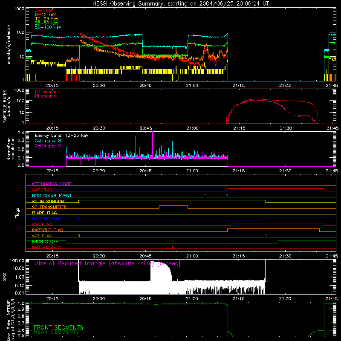Click the 'PARTICLE RATES Counts/s' axis label

tap(6, 107)
